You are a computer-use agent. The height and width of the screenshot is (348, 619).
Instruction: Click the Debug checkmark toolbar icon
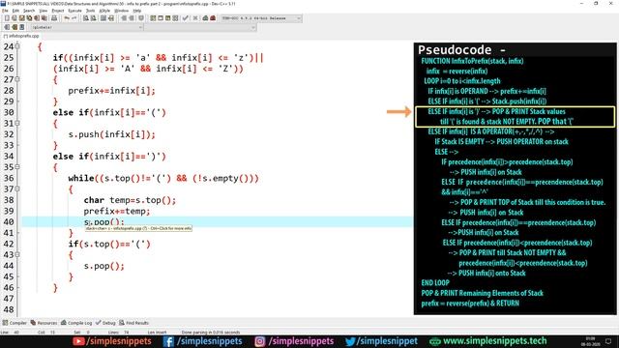click(x=185, y=18)
